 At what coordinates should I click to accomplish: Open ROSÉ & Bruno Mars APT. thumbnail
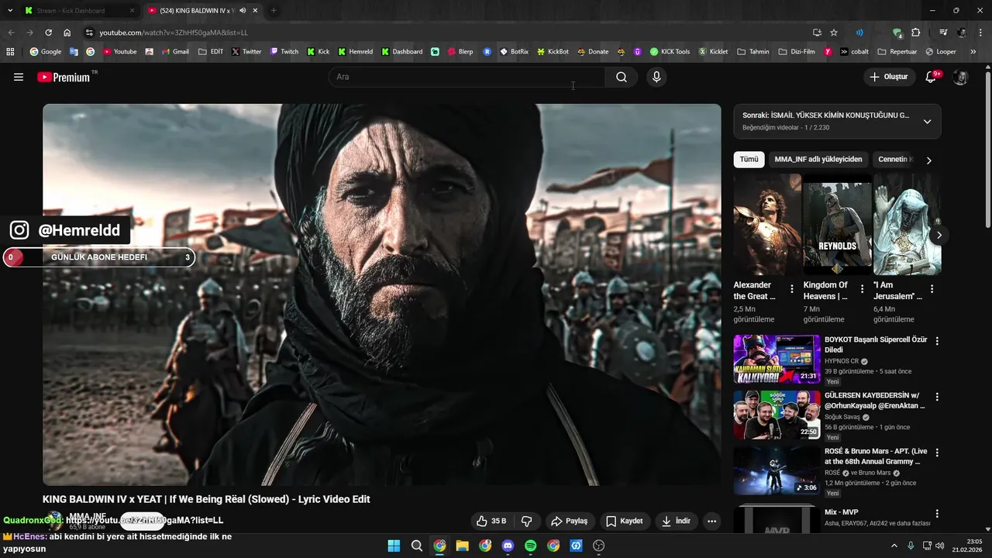click(777, 470)
